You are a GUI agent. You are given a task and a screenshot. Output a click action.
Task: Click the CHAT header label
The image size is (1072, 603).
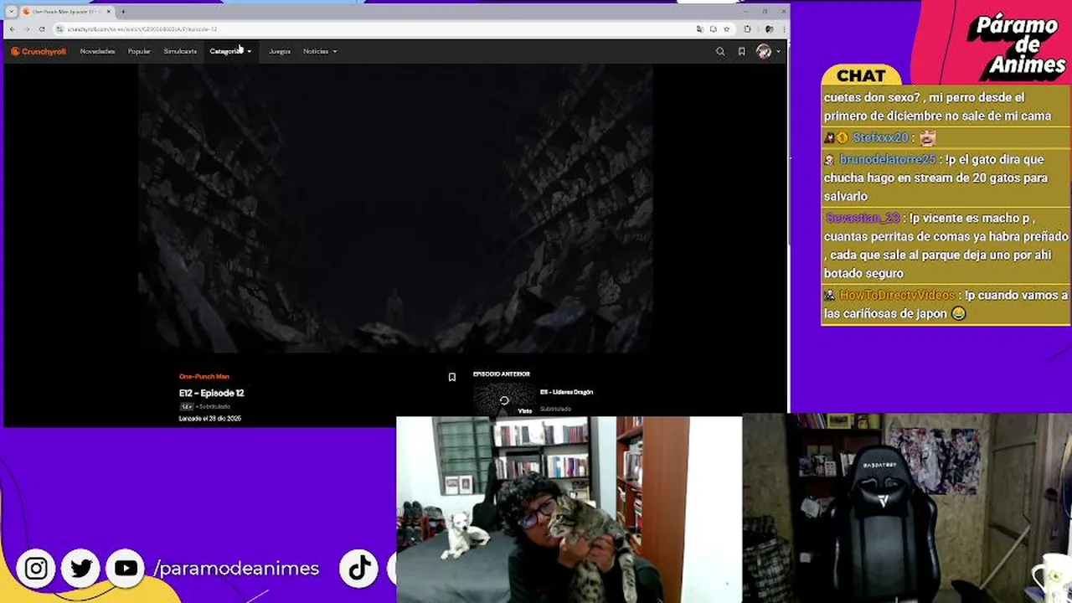pyautogui.click(x=861, y=75)
